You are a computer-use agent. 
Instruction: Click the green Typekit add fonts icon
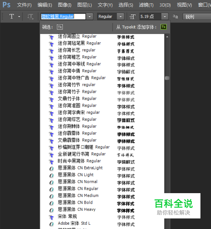point(163,27)
